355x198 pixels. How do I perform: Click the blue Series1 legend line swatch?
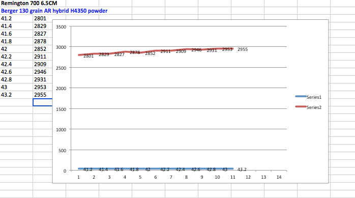[x=301, y=97]
